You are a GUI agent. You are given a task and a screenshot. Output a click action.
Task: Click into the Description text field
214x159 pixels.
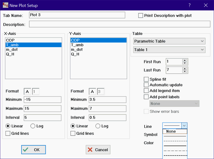tap(119, 24)
